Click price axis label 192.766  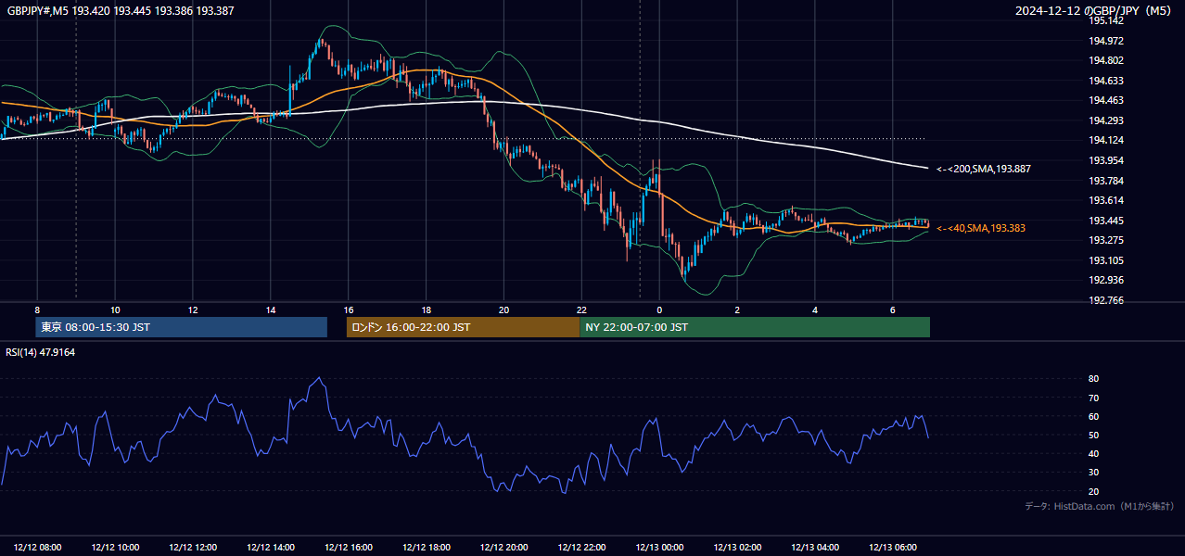pyautogui.click(x=1106, y=300)
